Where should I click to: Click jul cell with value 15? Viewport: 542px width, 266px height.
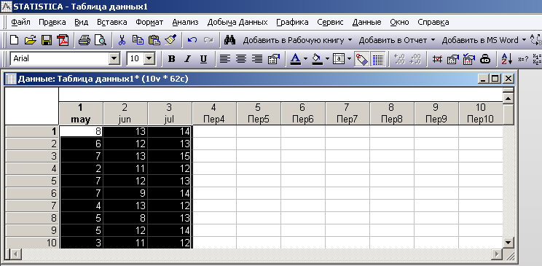(170, 157)
